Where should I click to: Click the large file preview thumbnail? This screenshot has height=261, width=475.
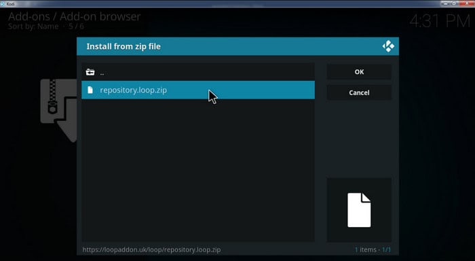coord(359,210)
